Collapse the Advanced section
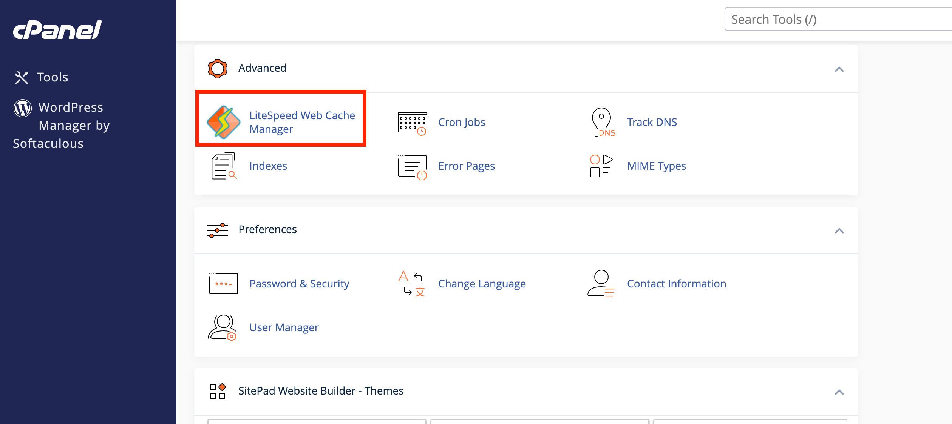 pyautogui.click(x=839, y=69)
